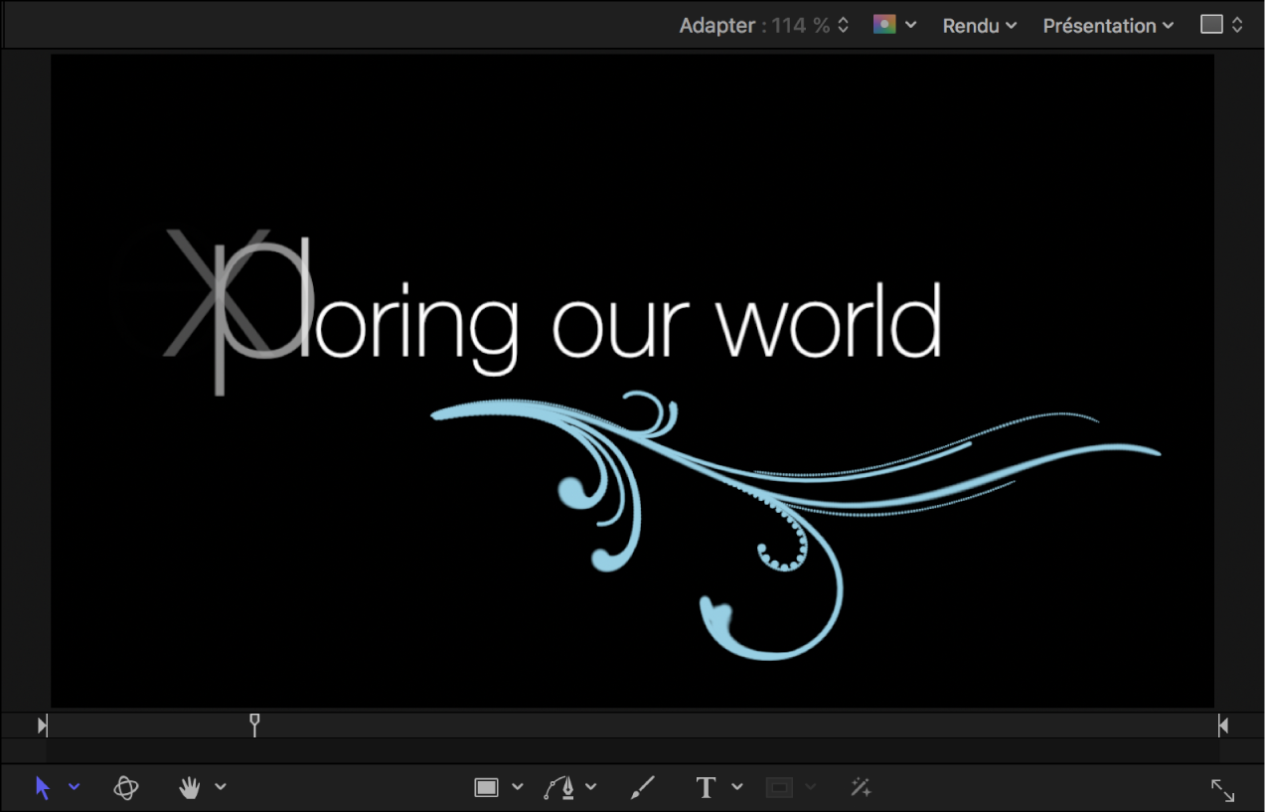This screenshot has width=1266, height=812.
Task: Activate the Text tool
Action: pos(706,788)
